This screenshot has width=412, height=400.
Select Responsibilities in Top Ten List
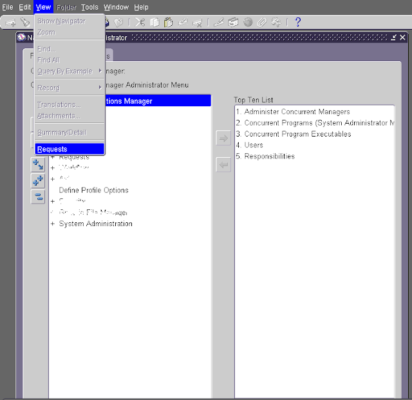(265, 157)
